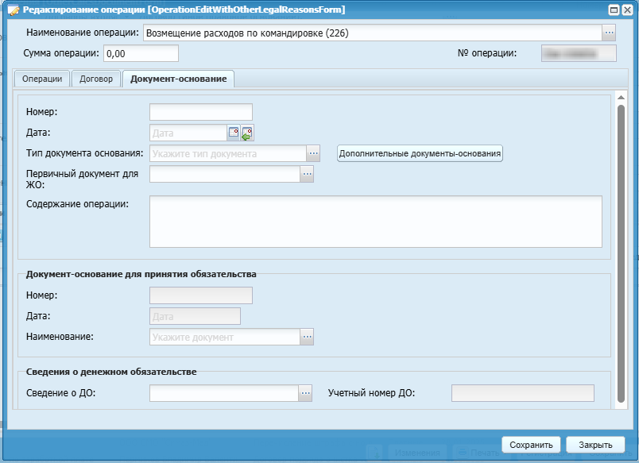Open lookup for Наименование операции field
The height and width of the screenshot is (463, 639).
(609, 33)
